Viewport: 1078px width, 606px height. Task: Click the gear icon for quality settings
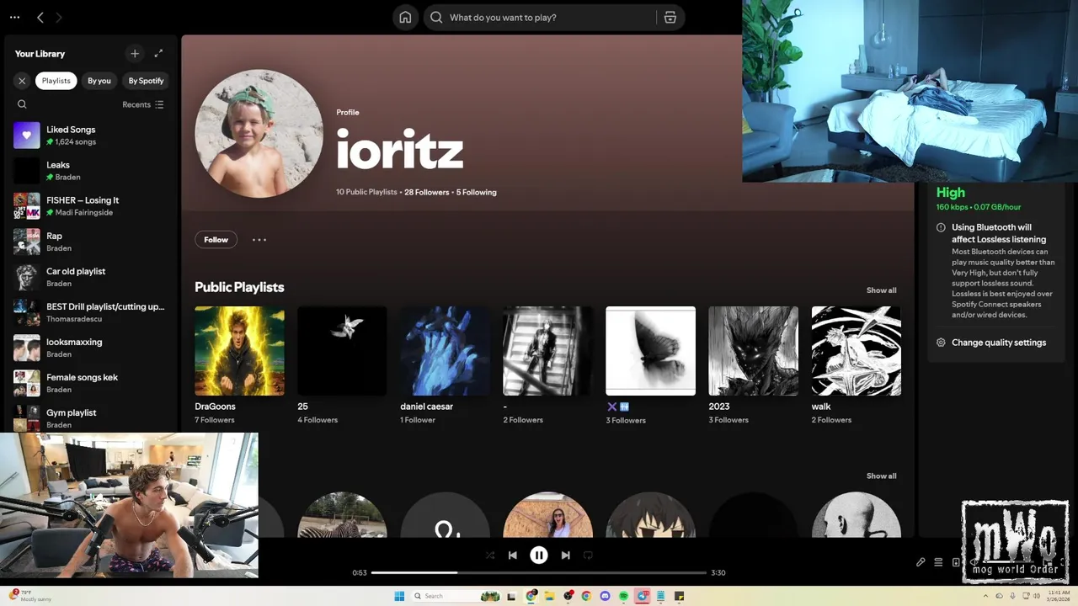[941, 343]
